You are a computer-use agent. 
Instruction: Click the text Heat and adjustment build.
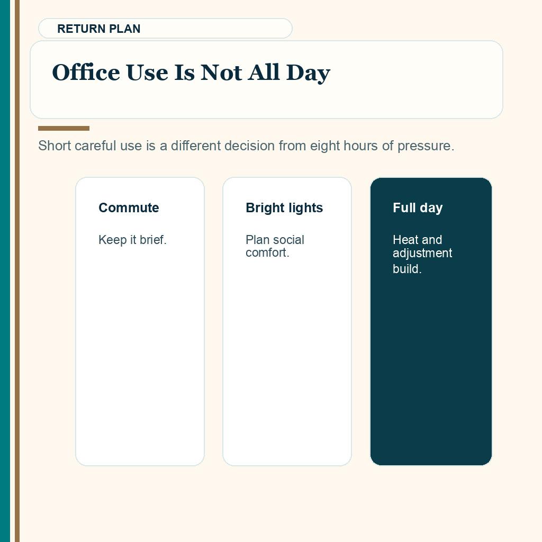point(422,254)
